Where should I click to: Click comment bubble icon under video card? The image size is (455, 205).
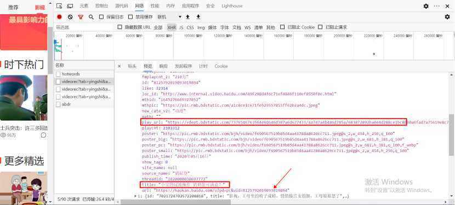click(x=43, y=135)
